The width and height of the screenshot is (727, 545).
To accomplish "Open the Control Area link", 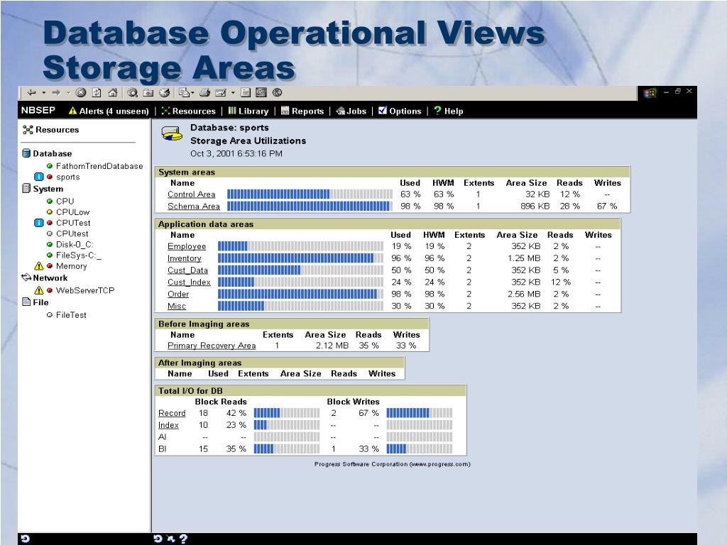I will coord(192,194).
